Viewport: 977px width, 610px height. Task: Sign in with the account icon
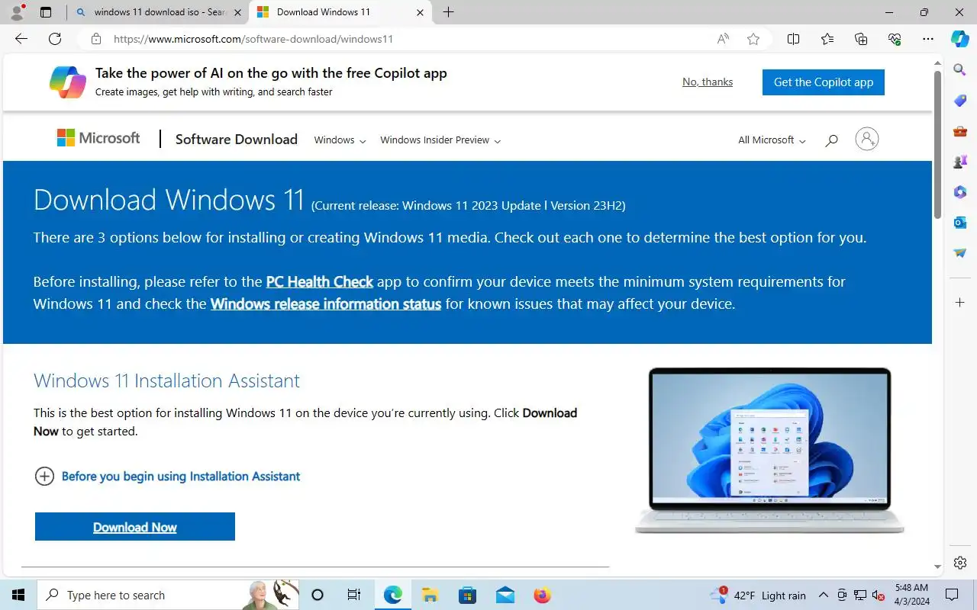867,139
